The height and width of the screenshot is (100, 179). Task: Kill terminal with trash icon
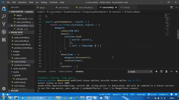(166, 72)
